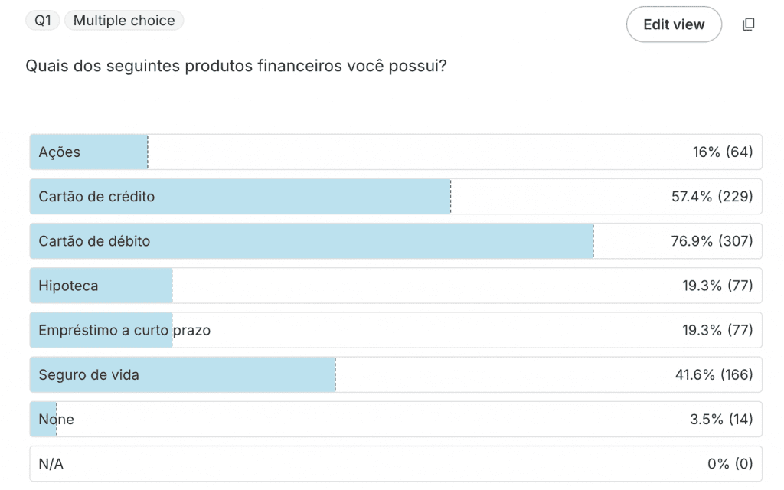Click the Q1 question tag
The image size is (784, 490).
[43, 21]
